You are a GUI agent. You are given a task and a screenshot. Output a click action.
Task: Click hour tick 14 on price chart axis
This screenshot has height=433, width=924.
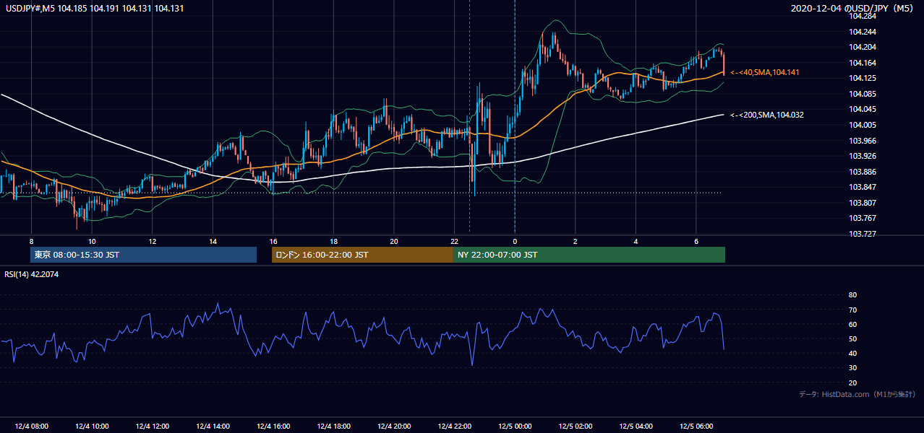coord(213,241)
